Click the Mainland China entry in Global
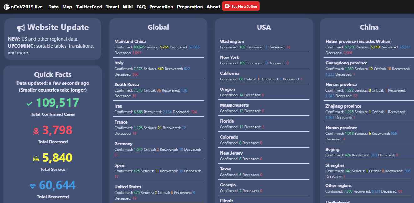414x203 pixels. pyautogui.click(x=130, y=41)
